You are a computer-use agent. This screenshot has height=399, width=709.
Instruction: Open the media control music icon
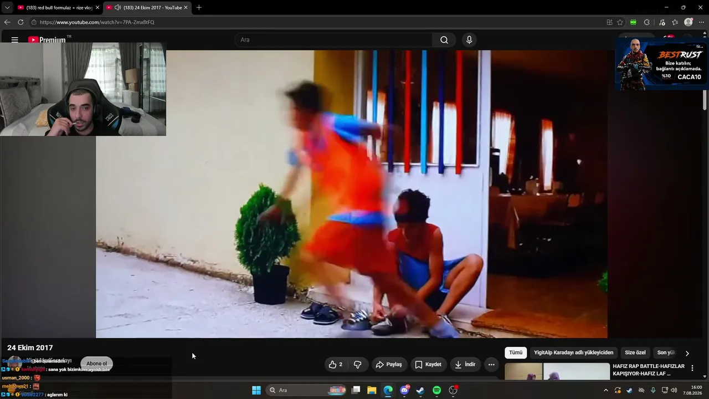pyautogui.click(x=662, y=22)
